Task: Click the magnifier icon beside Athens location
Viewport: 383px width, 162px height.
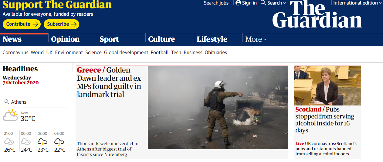Action: pyautogui.click(x=7, y=102)
